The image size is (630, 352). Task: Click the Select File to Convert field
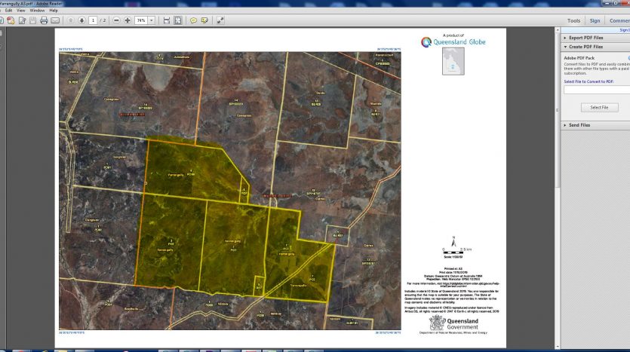pyautogui.click(x=596, y=90)
